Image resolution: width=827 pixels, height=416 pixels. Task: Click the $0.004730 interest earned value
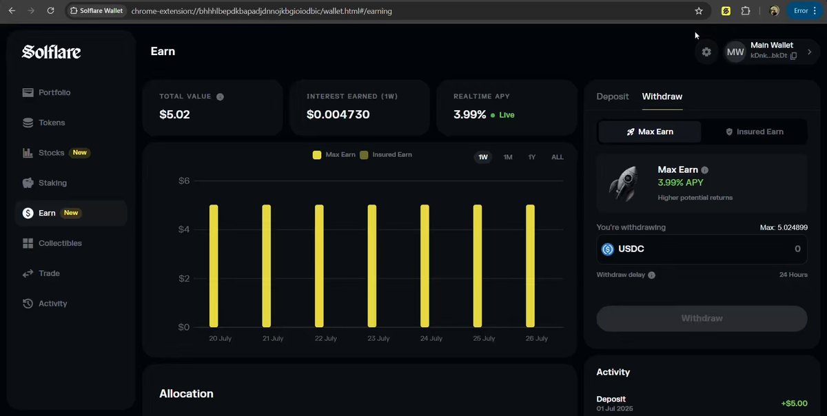(x=338, y=114)
